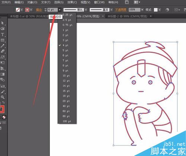This screenshot has width=186, height=156.
Task: Choose 1 pt stroke weight
Action: [x=67, y=30]
